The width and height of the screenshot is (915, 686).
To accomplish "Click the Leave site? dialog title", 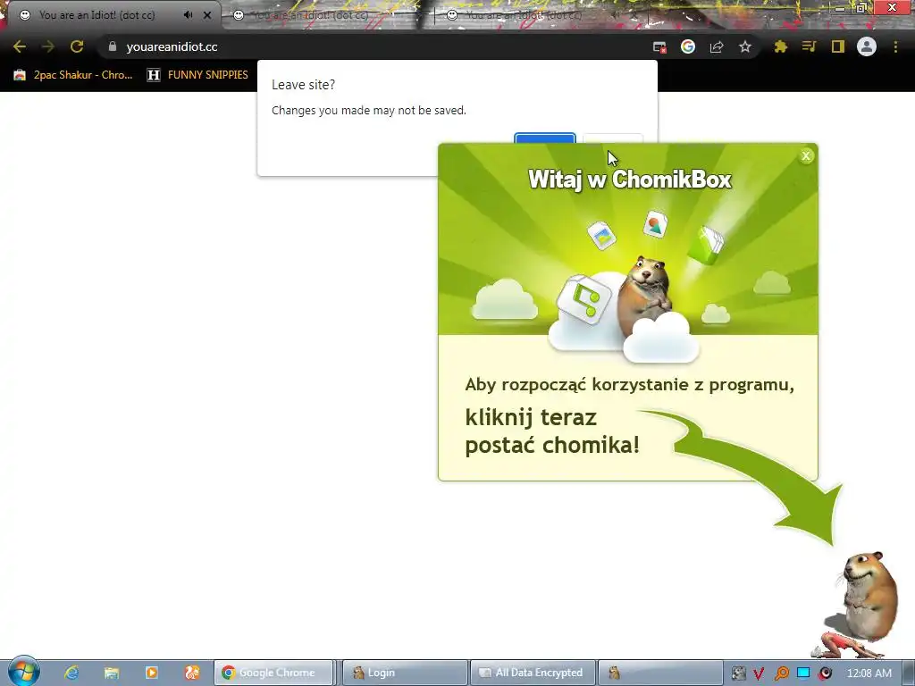I will 304,85.
